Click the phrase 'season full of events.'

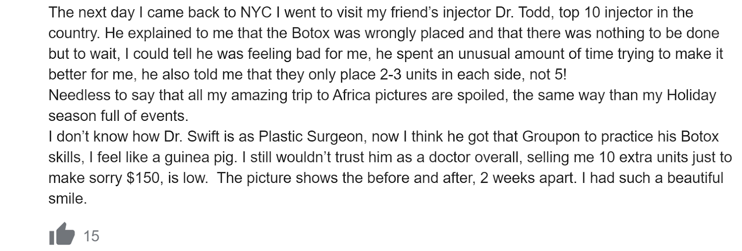[x=119, y=116]
